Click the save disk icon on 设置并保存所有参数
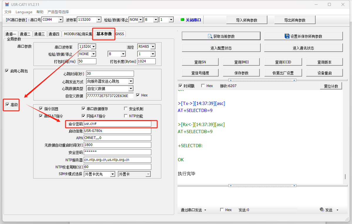This screenshot has height=224, width=352. [x=287, y=36]
